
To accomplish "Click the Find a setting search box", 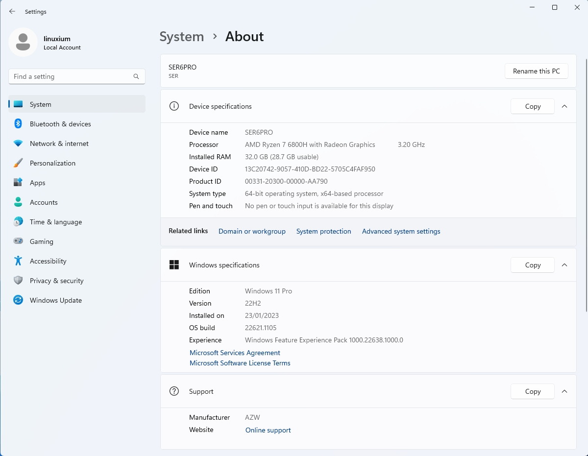I will coord(77,76).
